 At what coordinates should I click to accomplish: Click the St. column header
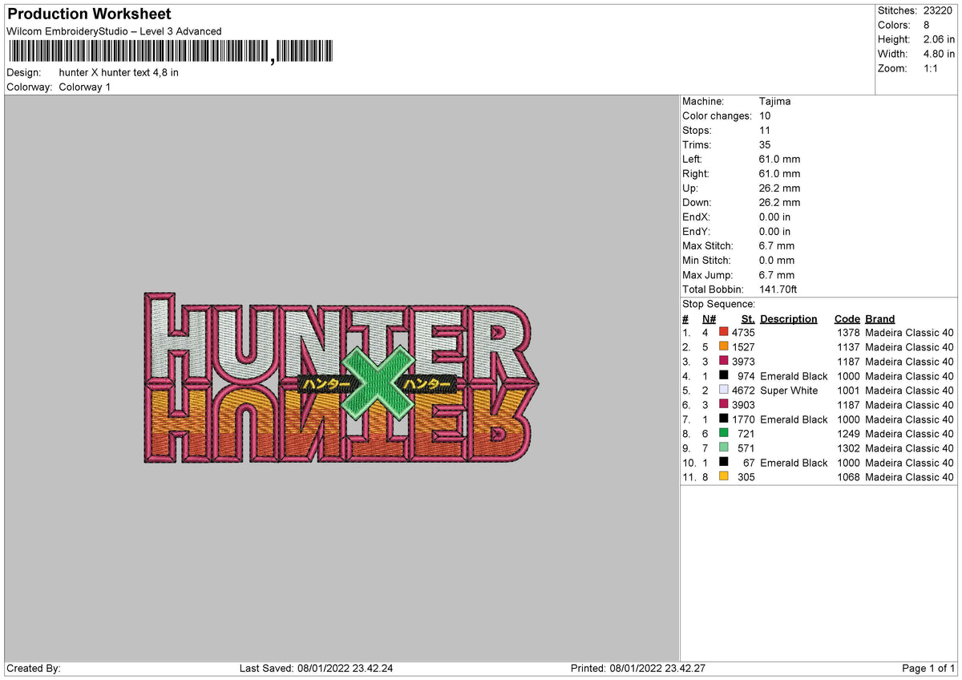tap(747, 318)
